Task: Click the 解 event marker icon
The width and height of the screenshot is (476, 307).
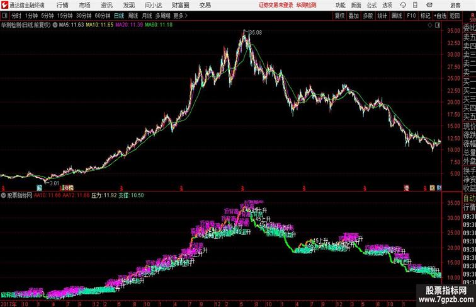Action: [39, 188]
